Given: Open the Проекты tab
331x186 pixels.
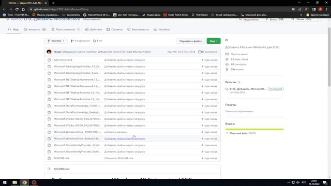Looking at the screenshot, I should tap(114, 29).
